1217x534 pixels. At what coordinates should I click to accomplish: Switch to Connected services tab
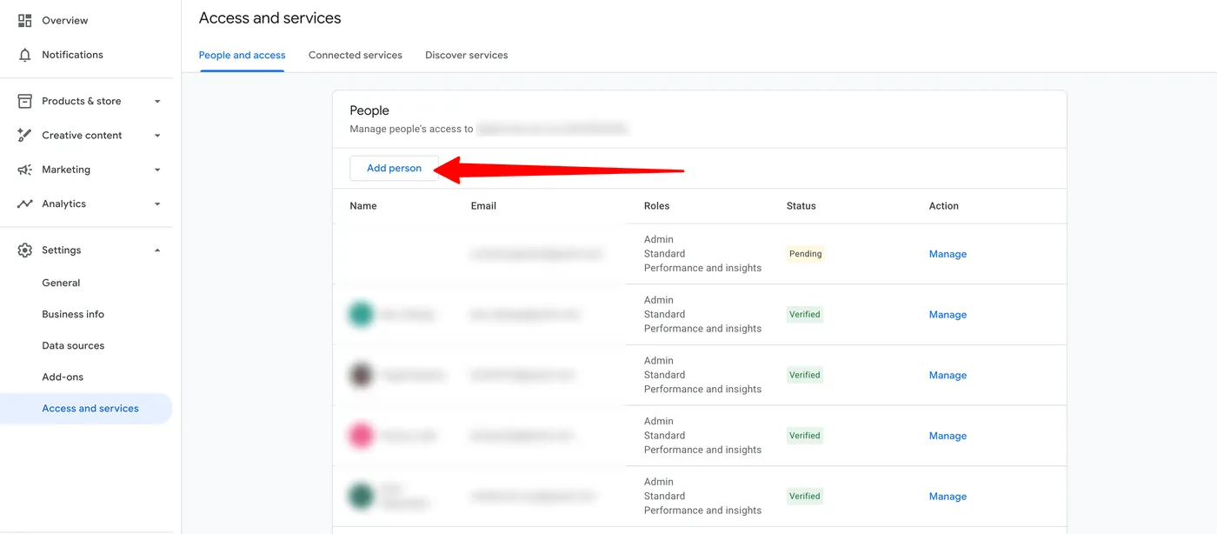tap(356, 55)
